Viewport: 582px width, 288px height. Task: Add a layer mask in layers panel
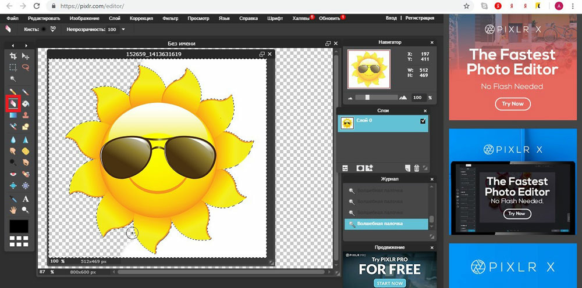(x=360, y=168)
